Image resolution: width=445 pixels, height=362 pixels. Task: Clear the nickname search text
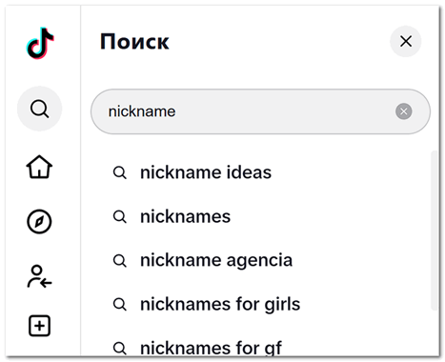coord(404,111)
